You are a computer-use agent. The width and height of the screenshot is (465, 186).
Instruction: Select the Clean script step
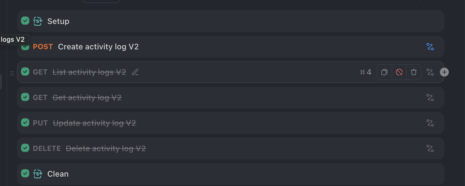click(x=230, y=174)
